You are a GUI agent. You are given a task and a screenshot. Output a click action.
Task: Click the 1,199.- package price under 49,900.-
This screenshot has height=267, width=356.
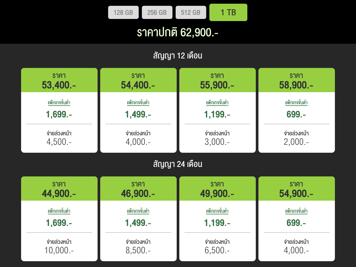(x=217, y=223)
